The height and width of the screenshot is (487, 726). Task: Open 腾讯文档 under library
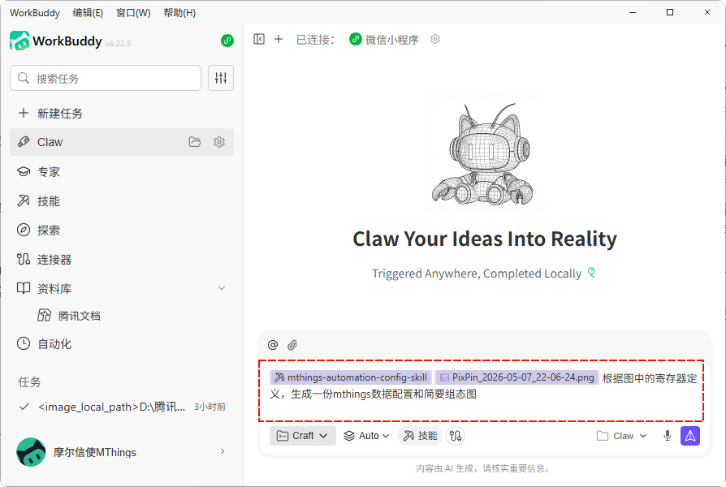70,316
